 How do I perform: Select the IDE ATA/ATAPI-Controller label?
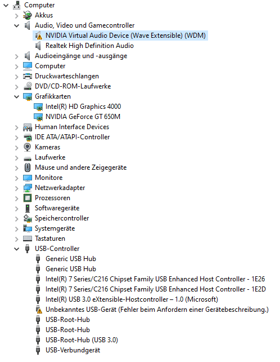(x=73, y=137)
